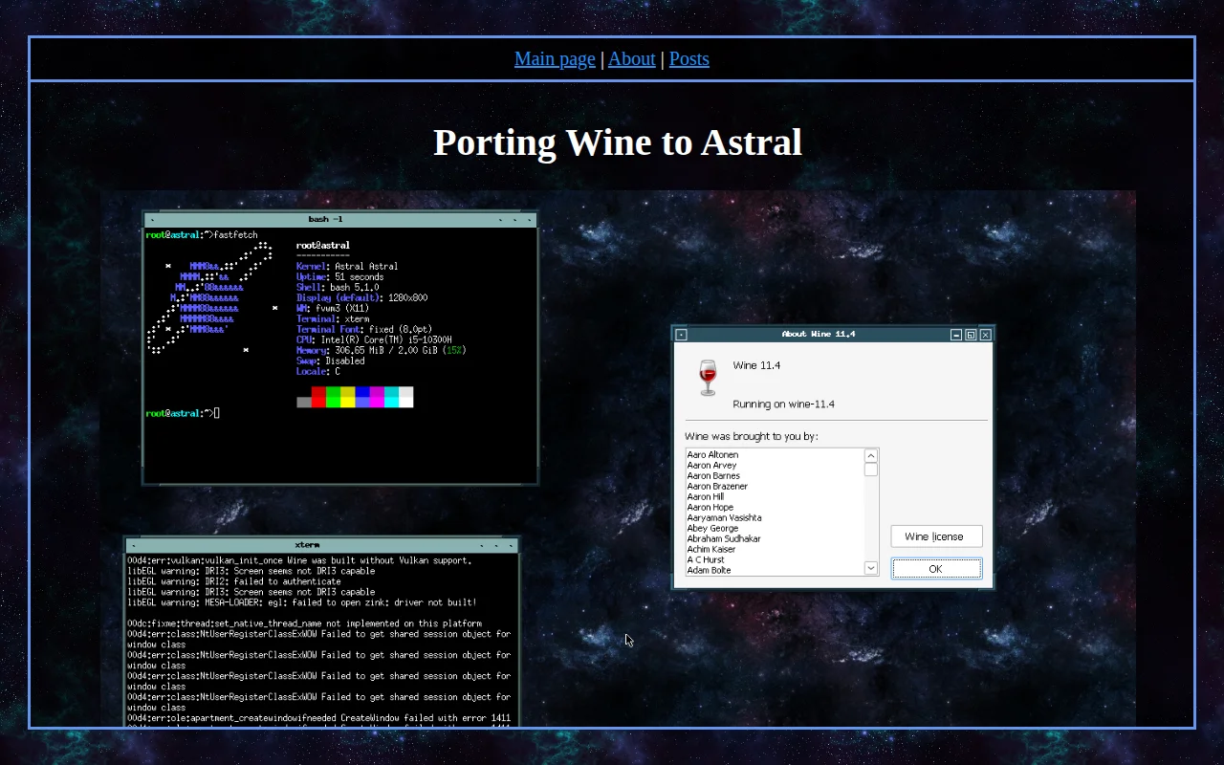Click the Shell: bash 5.1.0 line
Screen dimensions: 1224x765
[338, 288]
